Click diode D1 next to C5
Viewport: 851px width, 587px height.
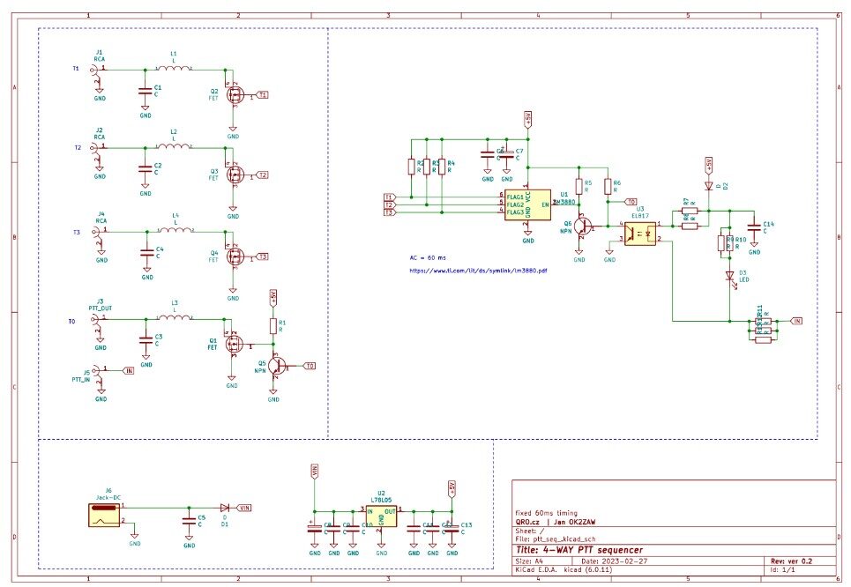tap(226, 508)
